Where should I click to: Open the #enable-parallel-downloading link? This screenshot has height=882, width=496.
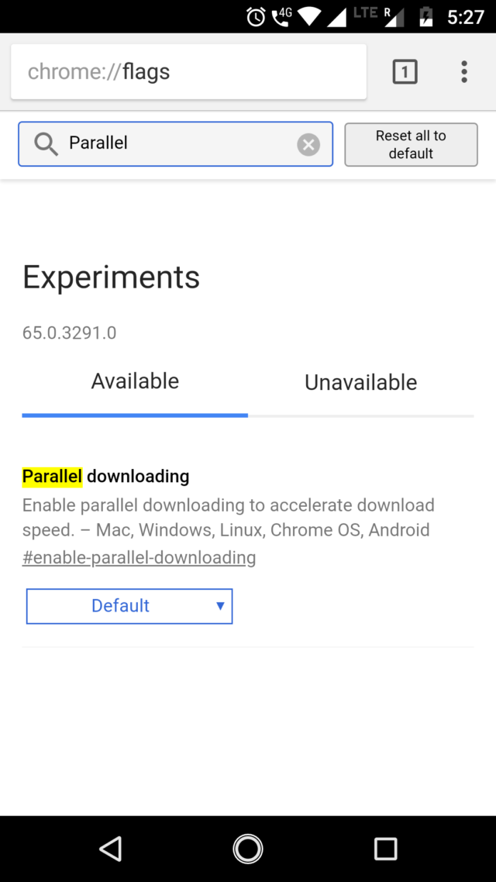[x=139, y=557]
